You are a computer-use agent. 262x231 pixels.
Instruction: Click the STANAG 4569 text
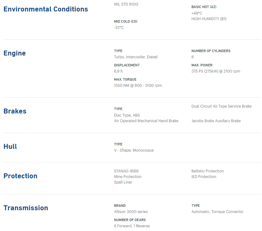(x=126, y=171)
